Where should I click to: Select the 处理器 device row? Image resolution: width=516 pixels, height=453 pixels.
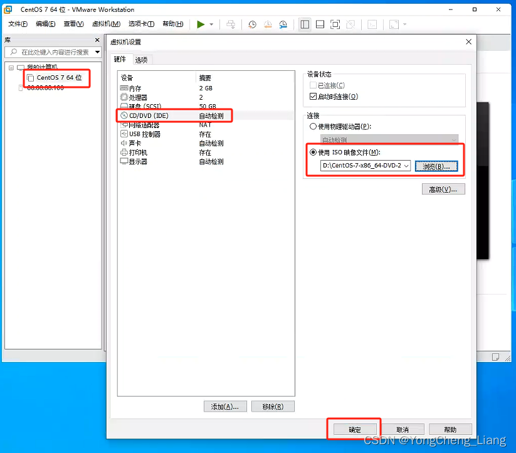click(x=206, y=97)
